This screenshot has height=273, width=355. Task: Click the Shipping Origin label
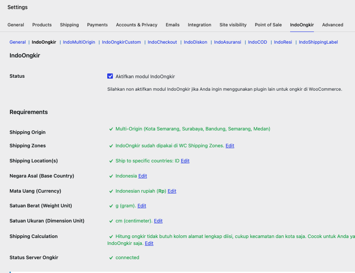[x=27, y=132]
